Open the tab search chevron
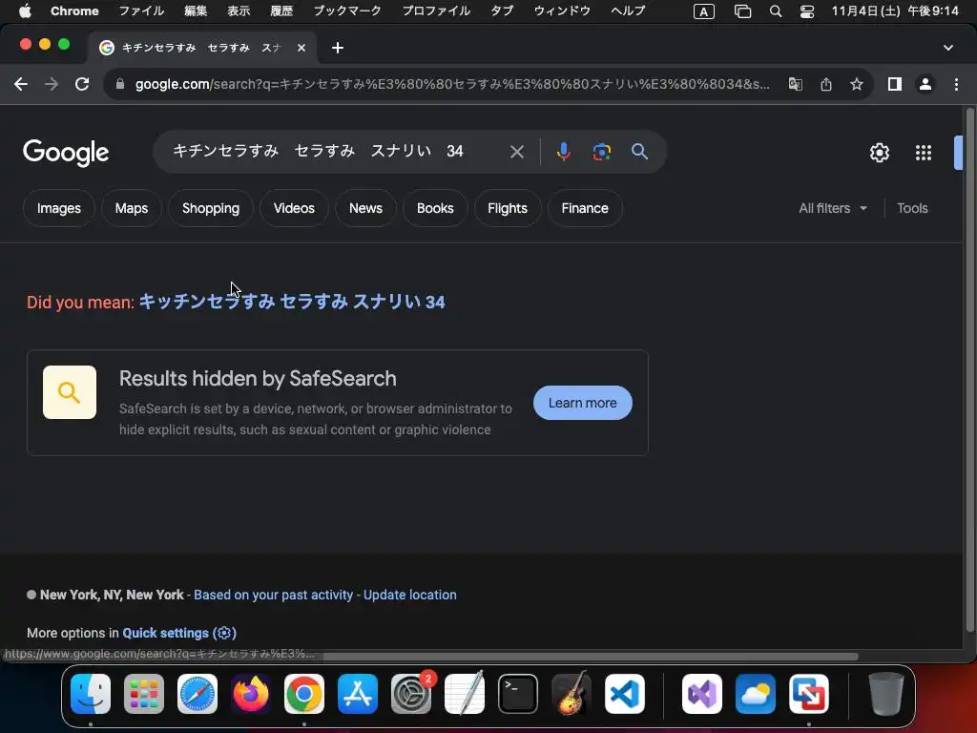Screen dimensions: 977x733 [947, 48]
